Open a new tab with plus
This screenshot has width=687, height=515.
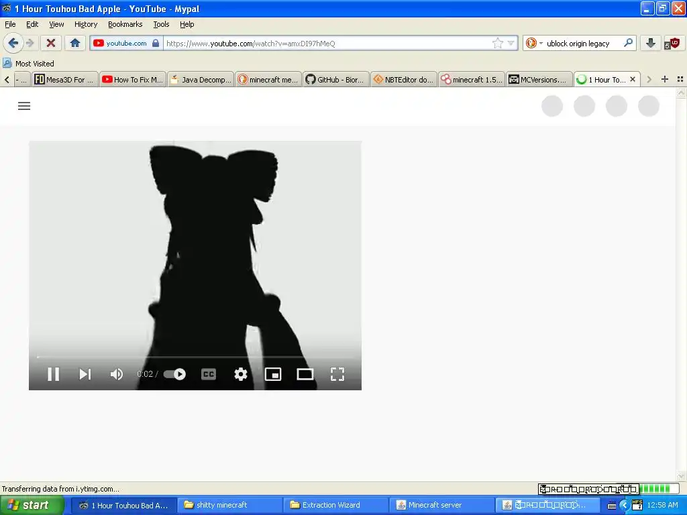coord(665,79)
